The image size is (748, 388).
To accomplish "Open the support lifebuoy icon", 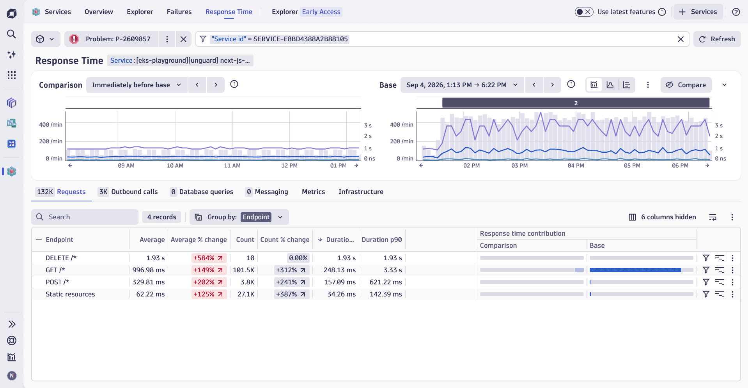I will coord(12,340).
